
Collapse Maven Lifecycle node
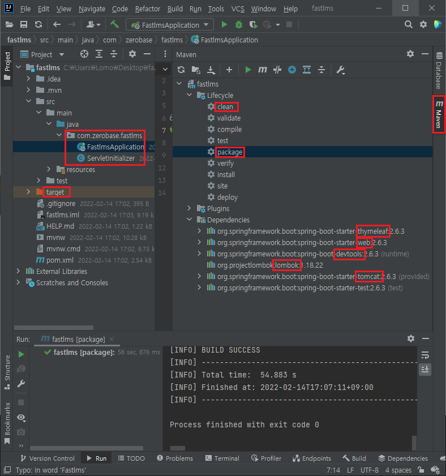click(x=189, y=95)
